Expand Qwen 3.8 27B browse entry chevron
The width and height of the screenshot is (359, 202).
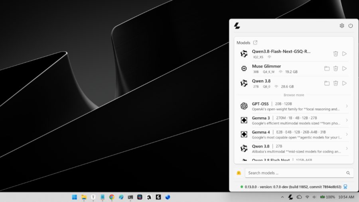coord(347,149)
